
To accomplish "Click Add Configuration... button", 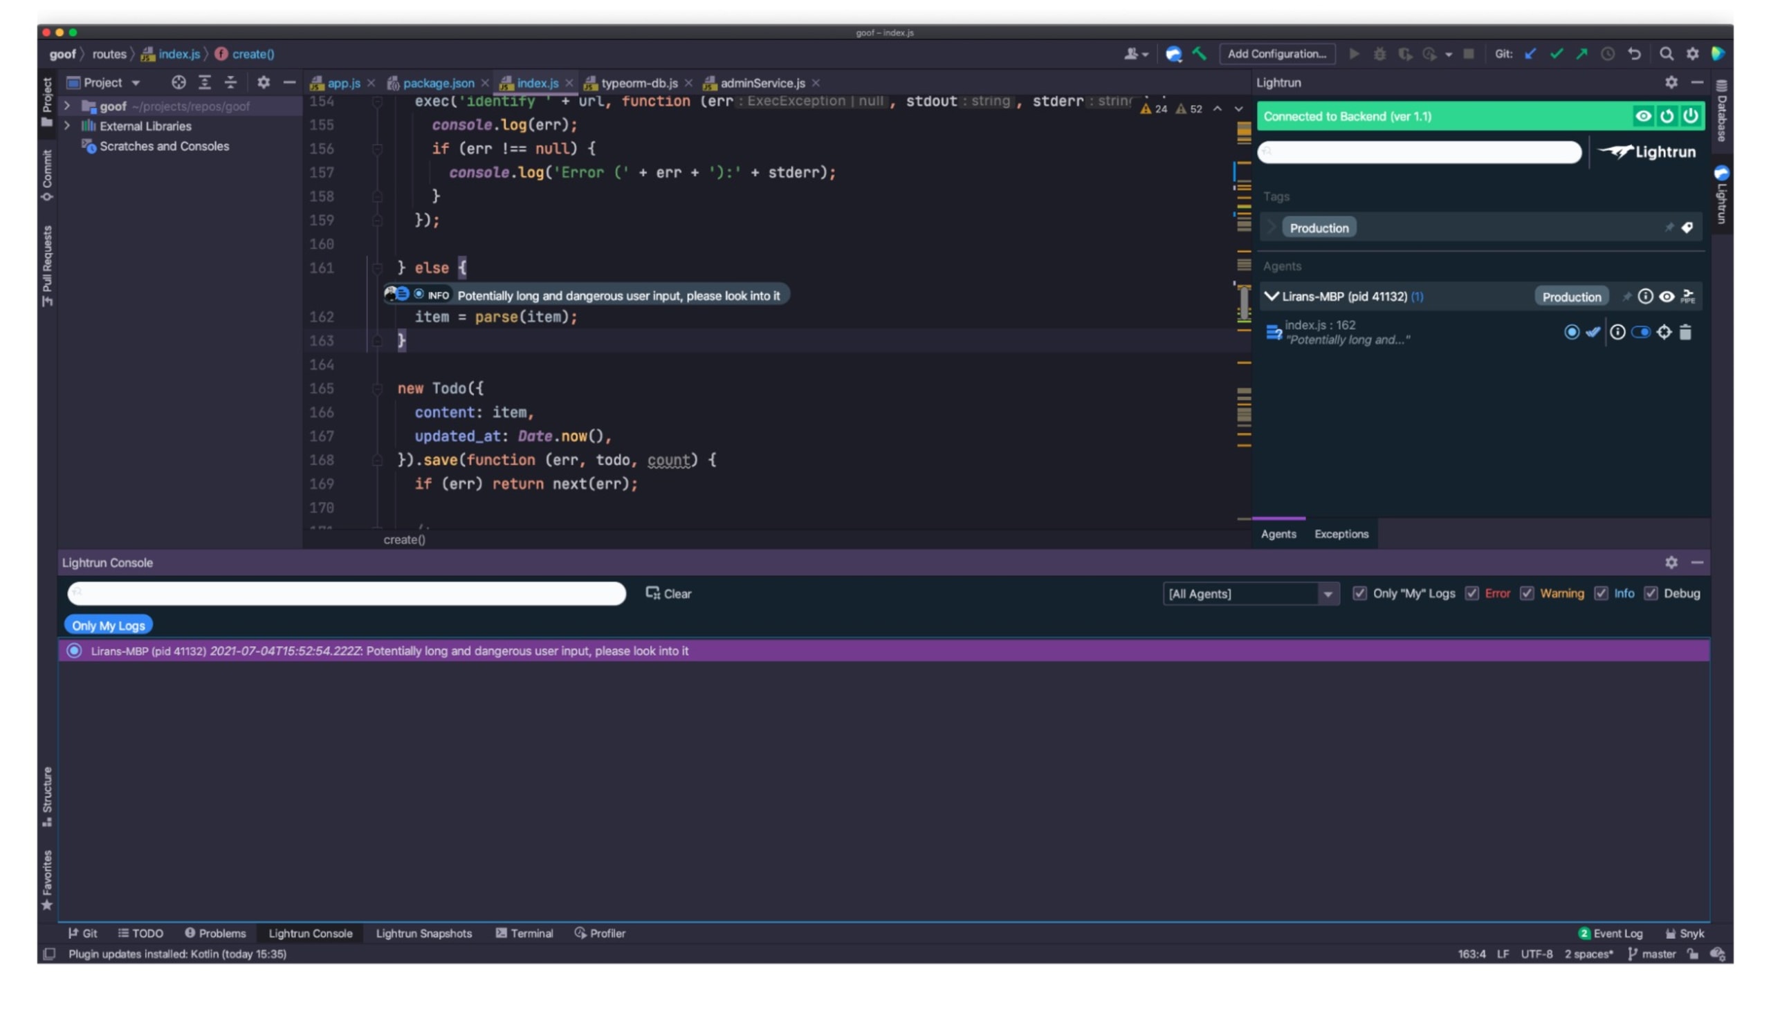I will [1276, 53].
